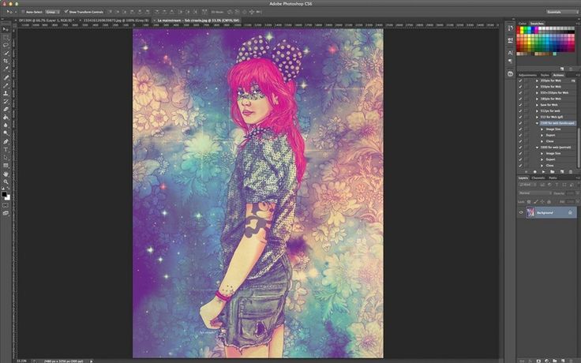Select the Move tool

(x=6, y=29)
